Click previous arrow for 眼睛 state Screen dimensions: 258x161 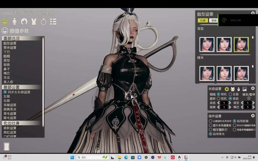(219, 107)
